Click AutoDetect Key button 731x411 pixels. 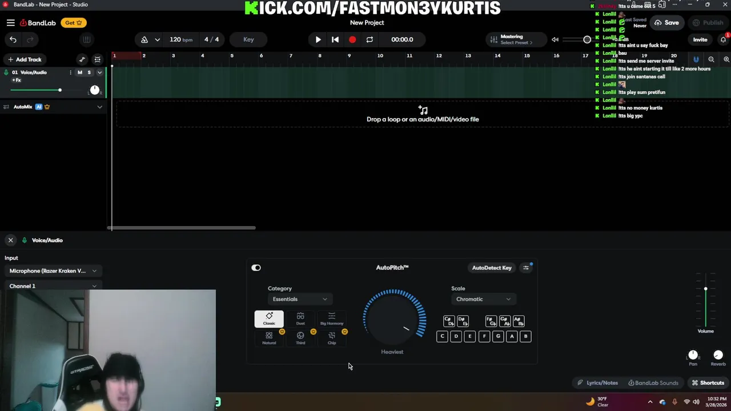[x=492, y=268]
